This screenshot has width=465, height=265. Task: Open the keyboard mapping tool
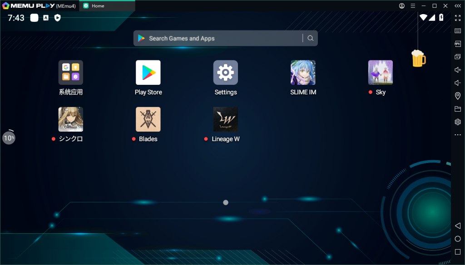tap(458, 31)
